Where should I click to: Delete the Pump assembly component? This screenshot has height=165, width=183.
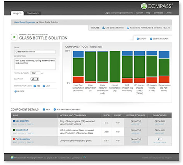(30, 142)
